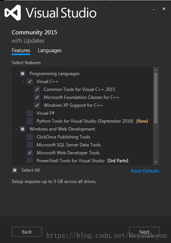The height and width of the screenshot is (243, 171).
Task: Select the Features tab
Action: (x=21, y=51)
